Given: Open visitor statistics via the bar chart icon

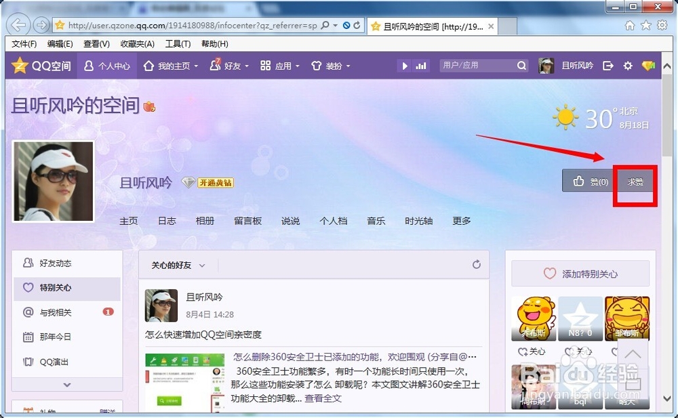Looking at the screenshot, I should click(x=421, y=65).
